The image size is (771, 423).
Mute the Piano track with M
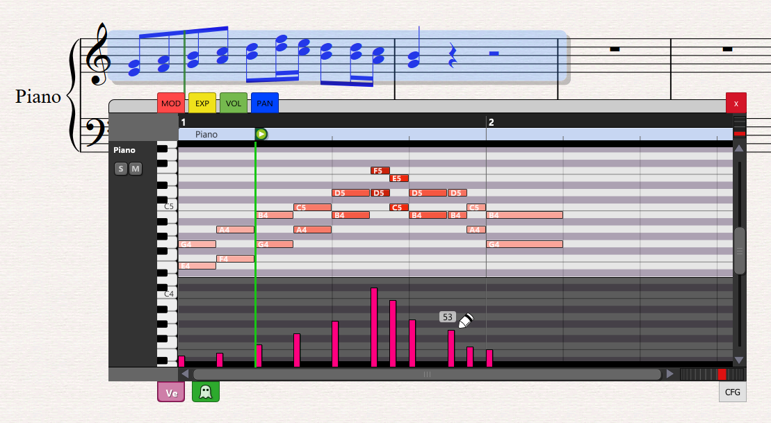point(135,169)
